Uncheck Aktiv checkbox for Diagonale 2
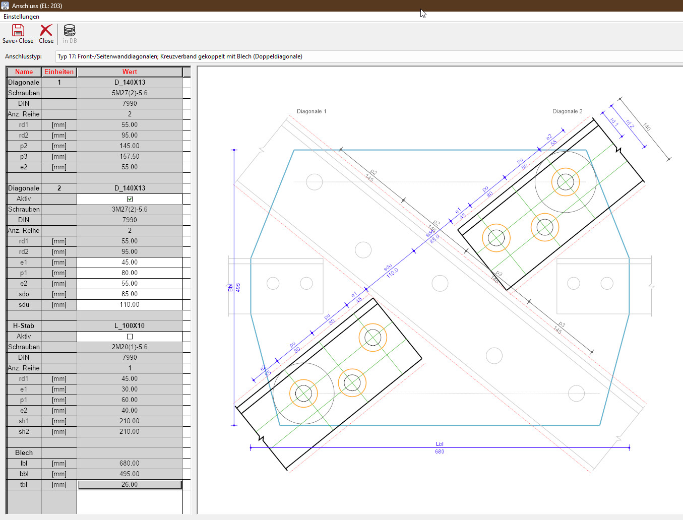This screenshot has height=520, width=683. 130,199
